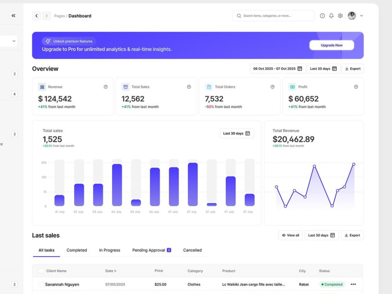The height and width of the screenshot is (294, 392).
Task: Click the 04 July bar in chart
Action: coord(117,185)
